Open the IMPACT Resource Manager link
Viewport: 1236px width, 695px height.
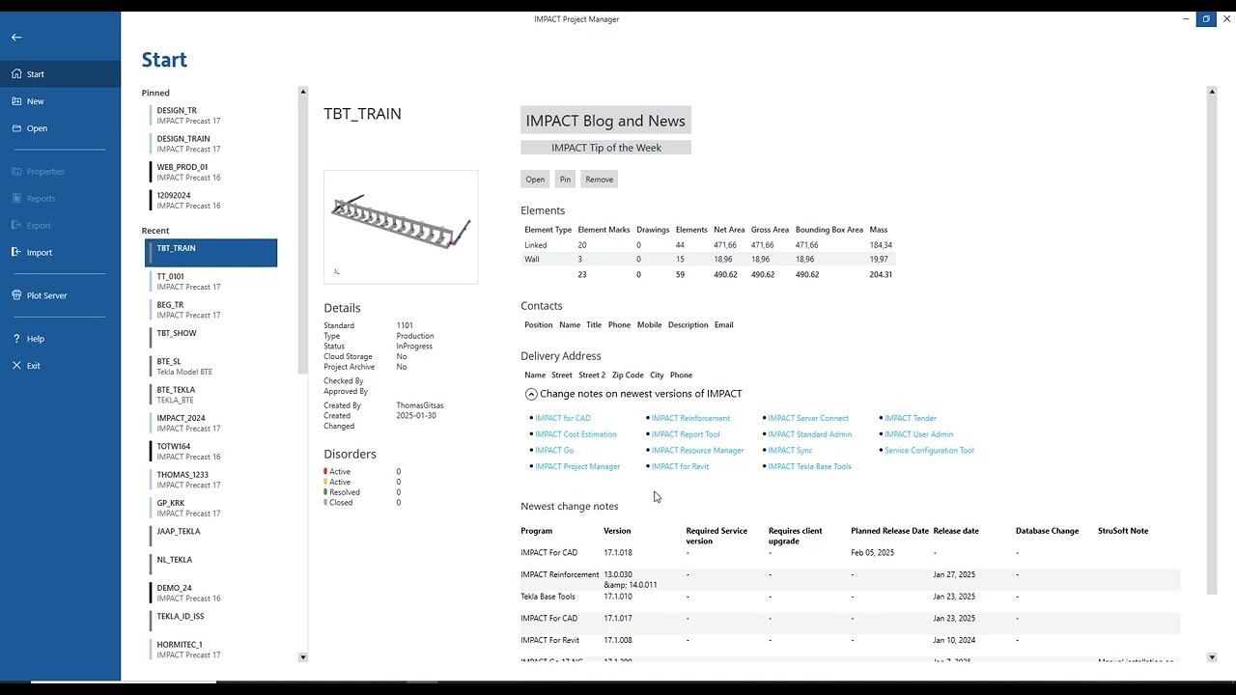pyautogui.click(x=697, y=451)
